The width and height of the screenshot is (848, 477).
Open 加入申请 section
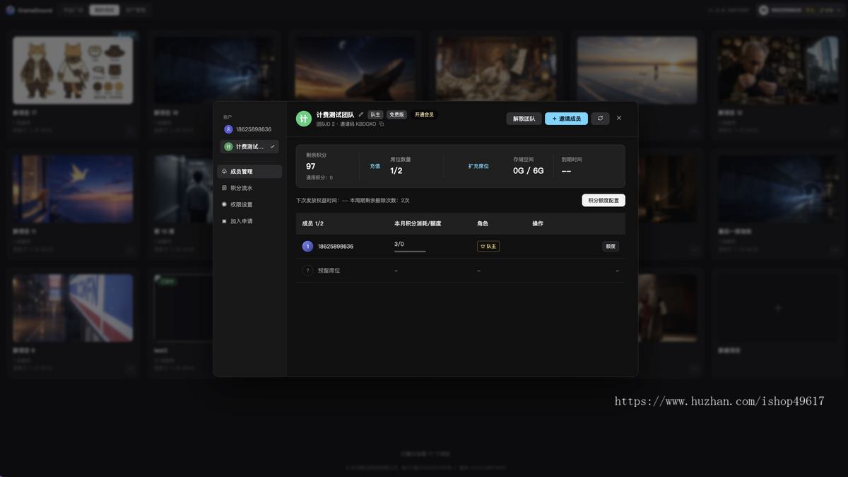tap(249, 221)
